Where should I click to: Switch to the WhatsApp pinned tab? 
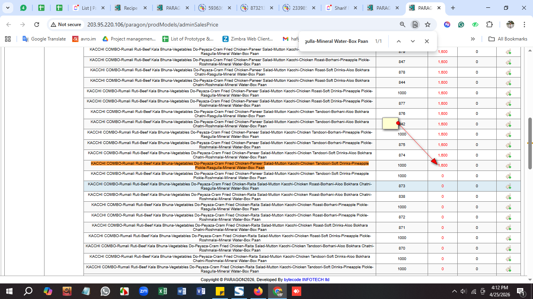point(23,8)
